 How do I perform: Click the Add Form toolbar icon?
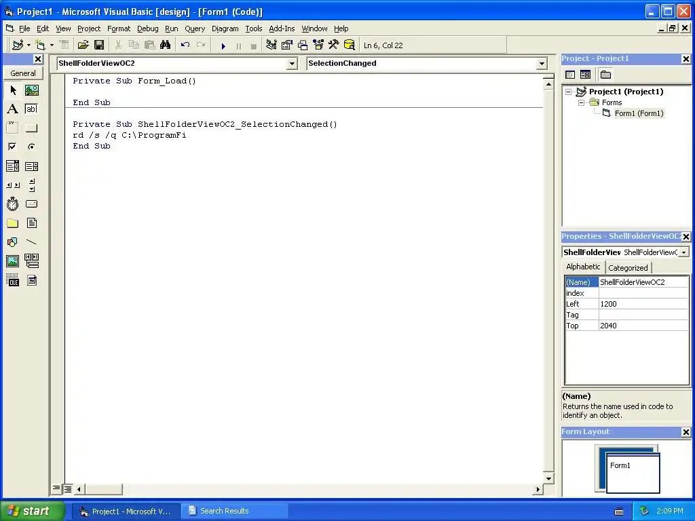pos(40,45)
